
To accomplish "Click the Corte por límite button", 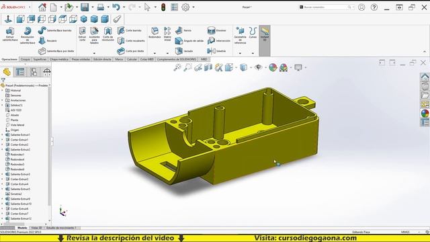I will pyautogui.click(x=131, y=51).
